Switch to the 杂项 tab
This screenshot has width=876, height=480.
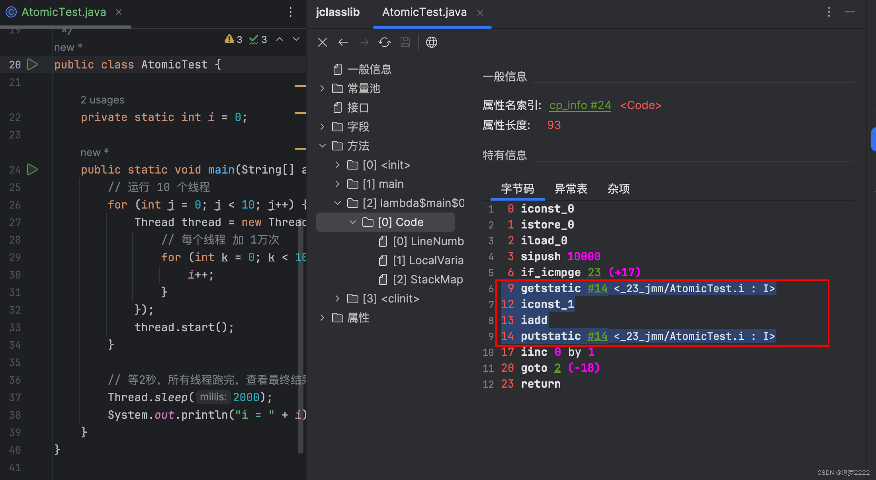pyautogui.click(x=619, y=189)
